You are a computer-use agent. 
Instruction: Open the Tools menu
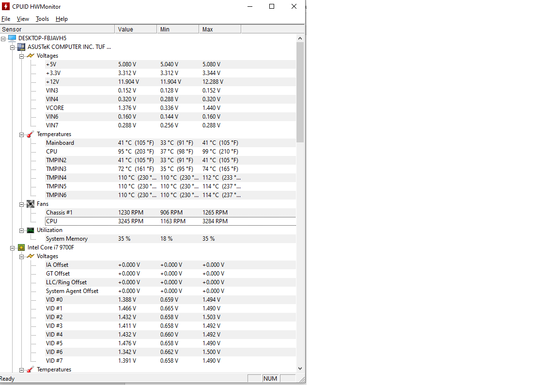(42, 19)
